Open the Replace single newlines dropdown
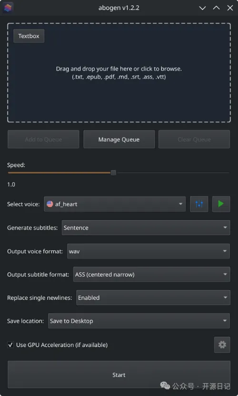 coord(153,297)
